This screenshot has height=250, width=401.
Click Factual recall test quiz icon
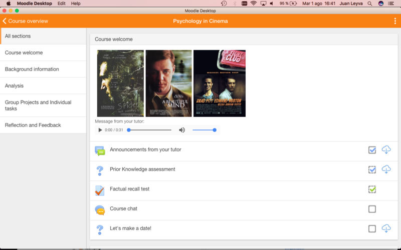coord(99,190)
